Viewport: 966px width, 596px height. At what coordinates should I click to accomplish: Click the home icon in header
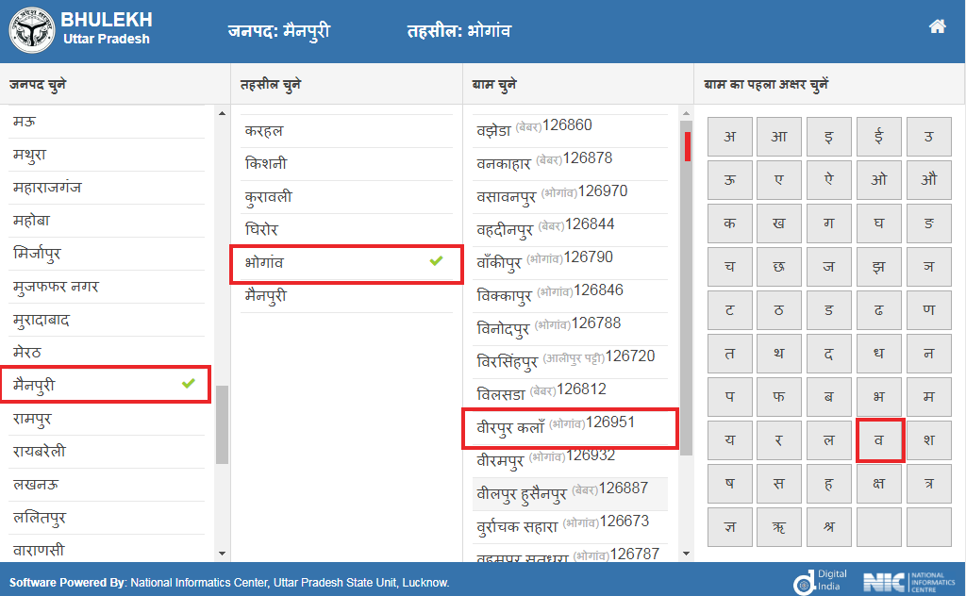click(x=937, y=26)
